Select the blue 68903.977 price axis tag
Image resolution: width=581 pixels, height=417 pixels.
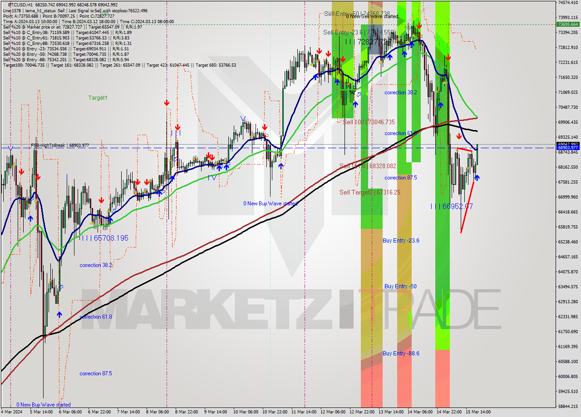coord(568,148)
